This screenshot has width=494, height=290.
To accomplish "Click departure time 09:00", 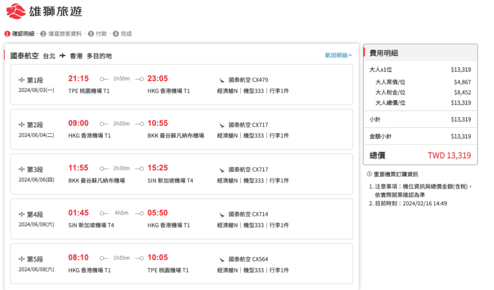I will [x=79, y=123].
